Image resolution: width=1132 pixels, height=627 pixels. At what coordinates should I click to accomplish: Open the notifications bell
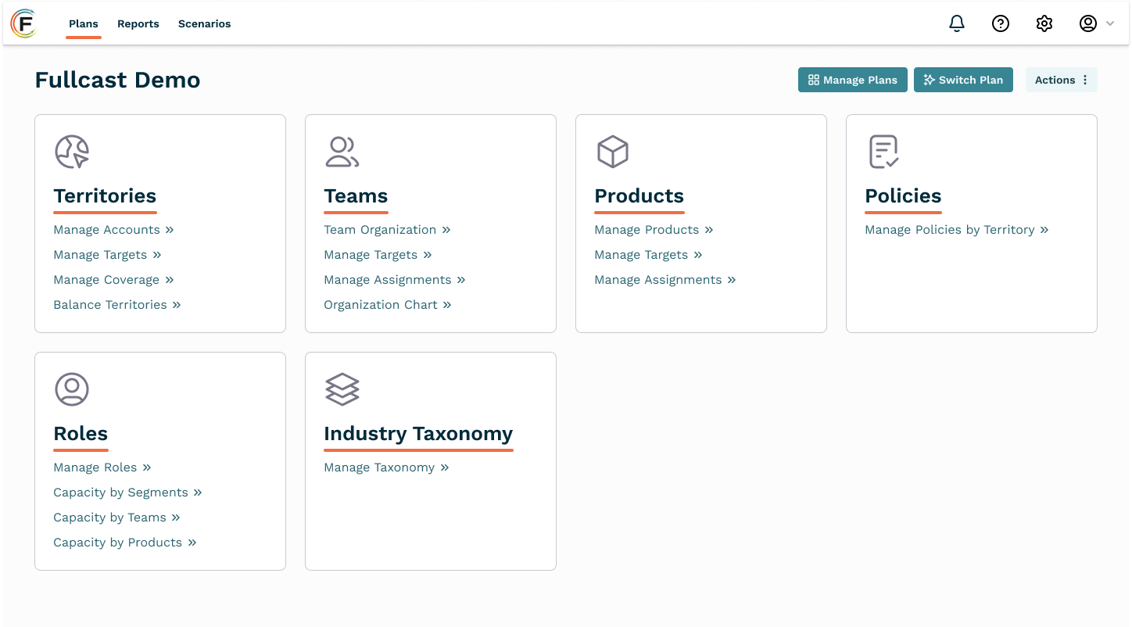(957, 23)
